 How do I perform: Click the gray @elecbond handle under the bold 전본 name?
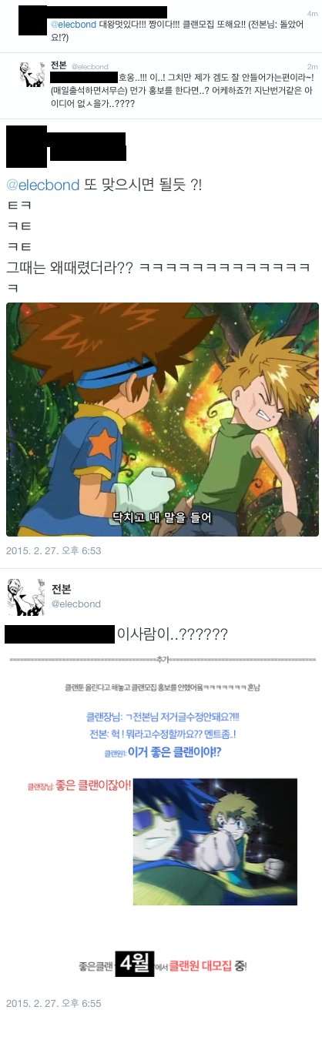point(75,604)
